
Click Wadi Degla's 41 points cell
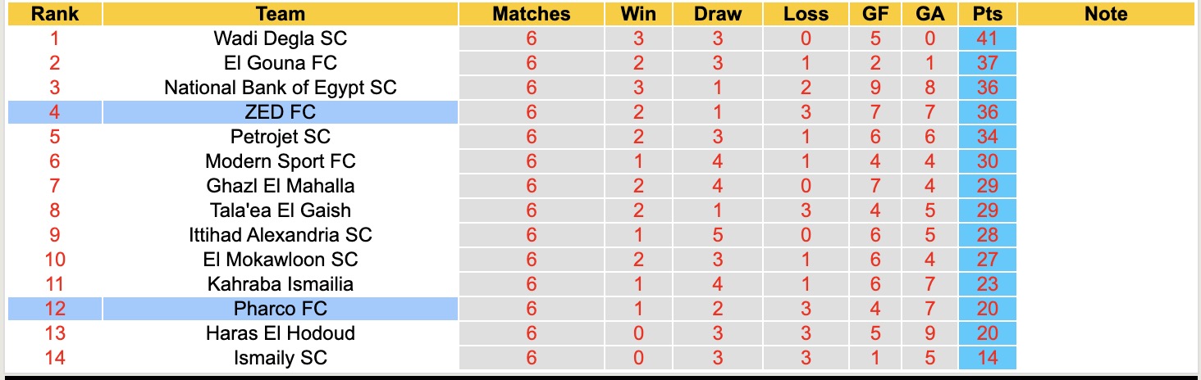[x=987, y=38]
